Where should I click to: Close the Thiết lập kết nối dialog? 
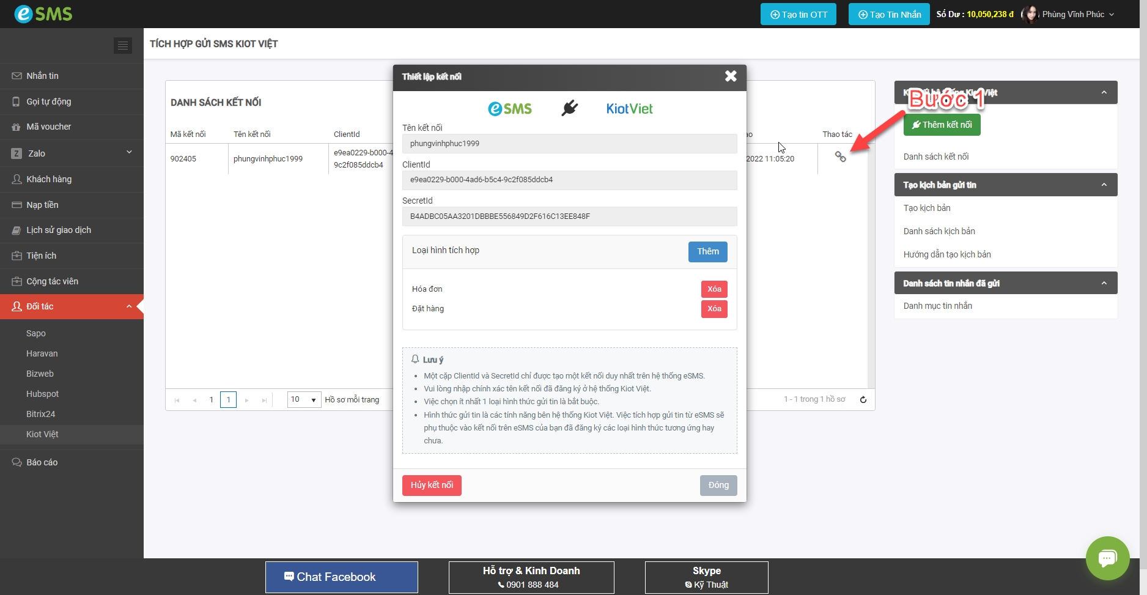coord(731,76)
